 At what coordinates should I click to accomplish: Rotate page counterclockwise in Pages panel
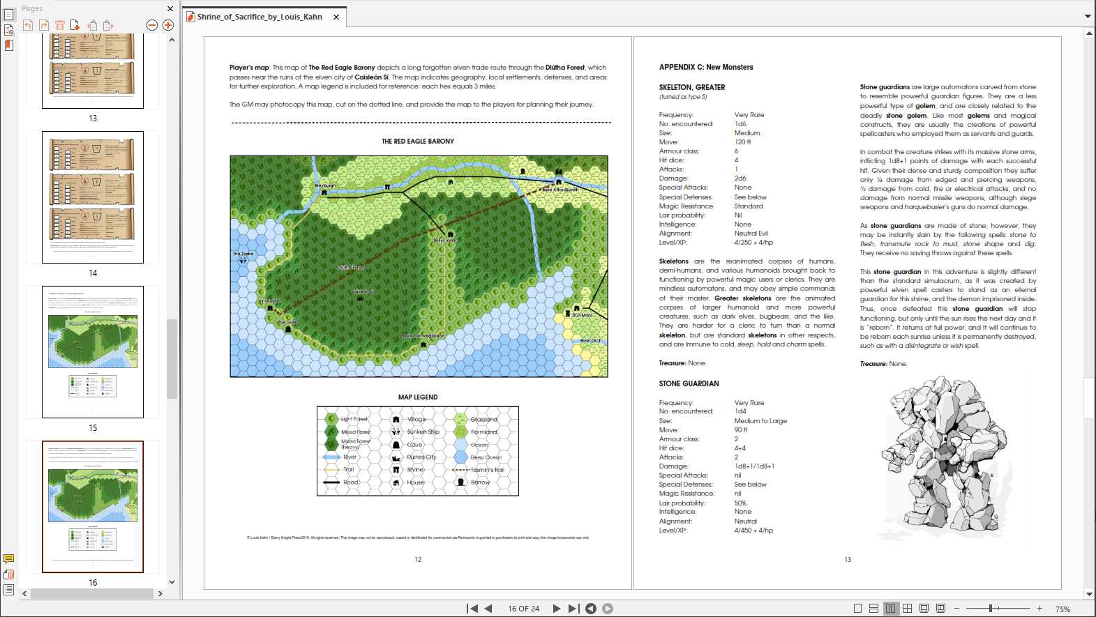click(28, 25)
